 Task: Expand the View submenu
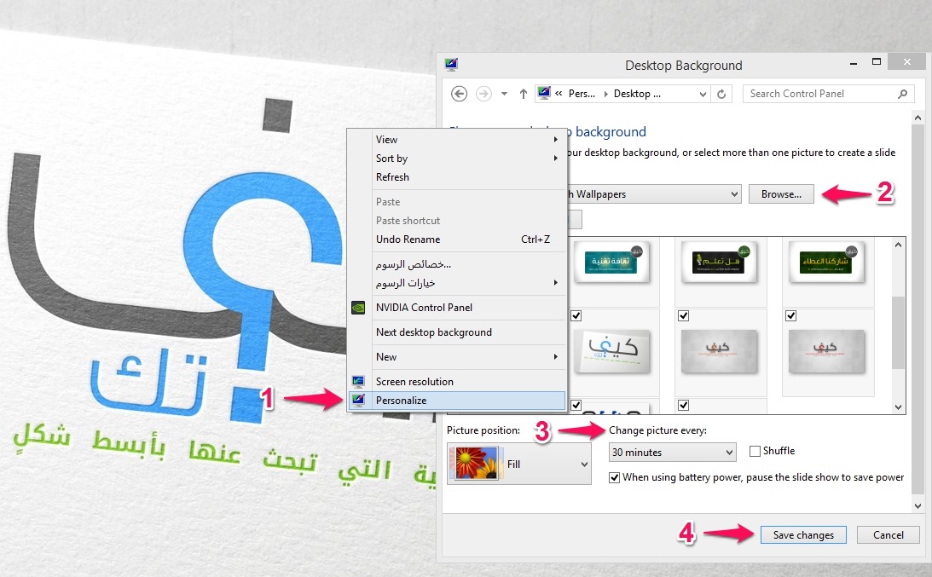click(x=556, y=140)
